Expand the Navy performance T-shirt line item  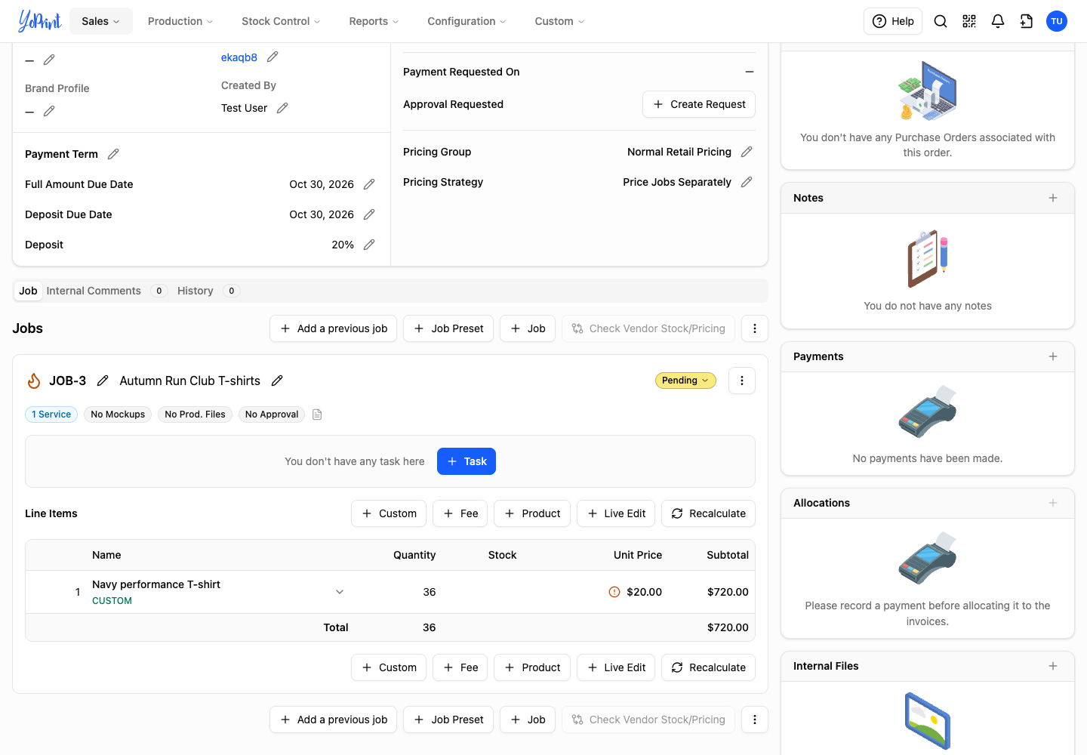(340, 592)
